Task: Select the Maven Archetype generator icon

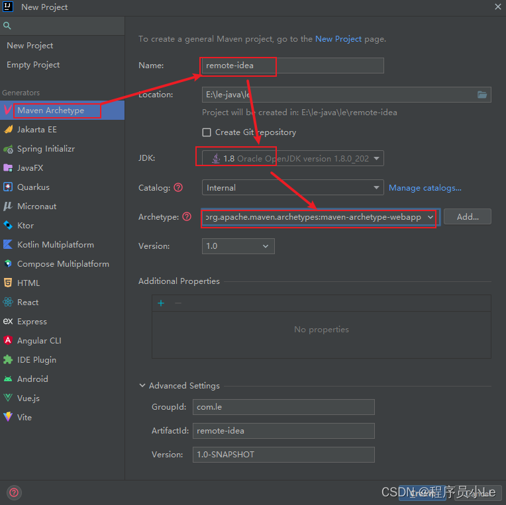Action: 8,111
